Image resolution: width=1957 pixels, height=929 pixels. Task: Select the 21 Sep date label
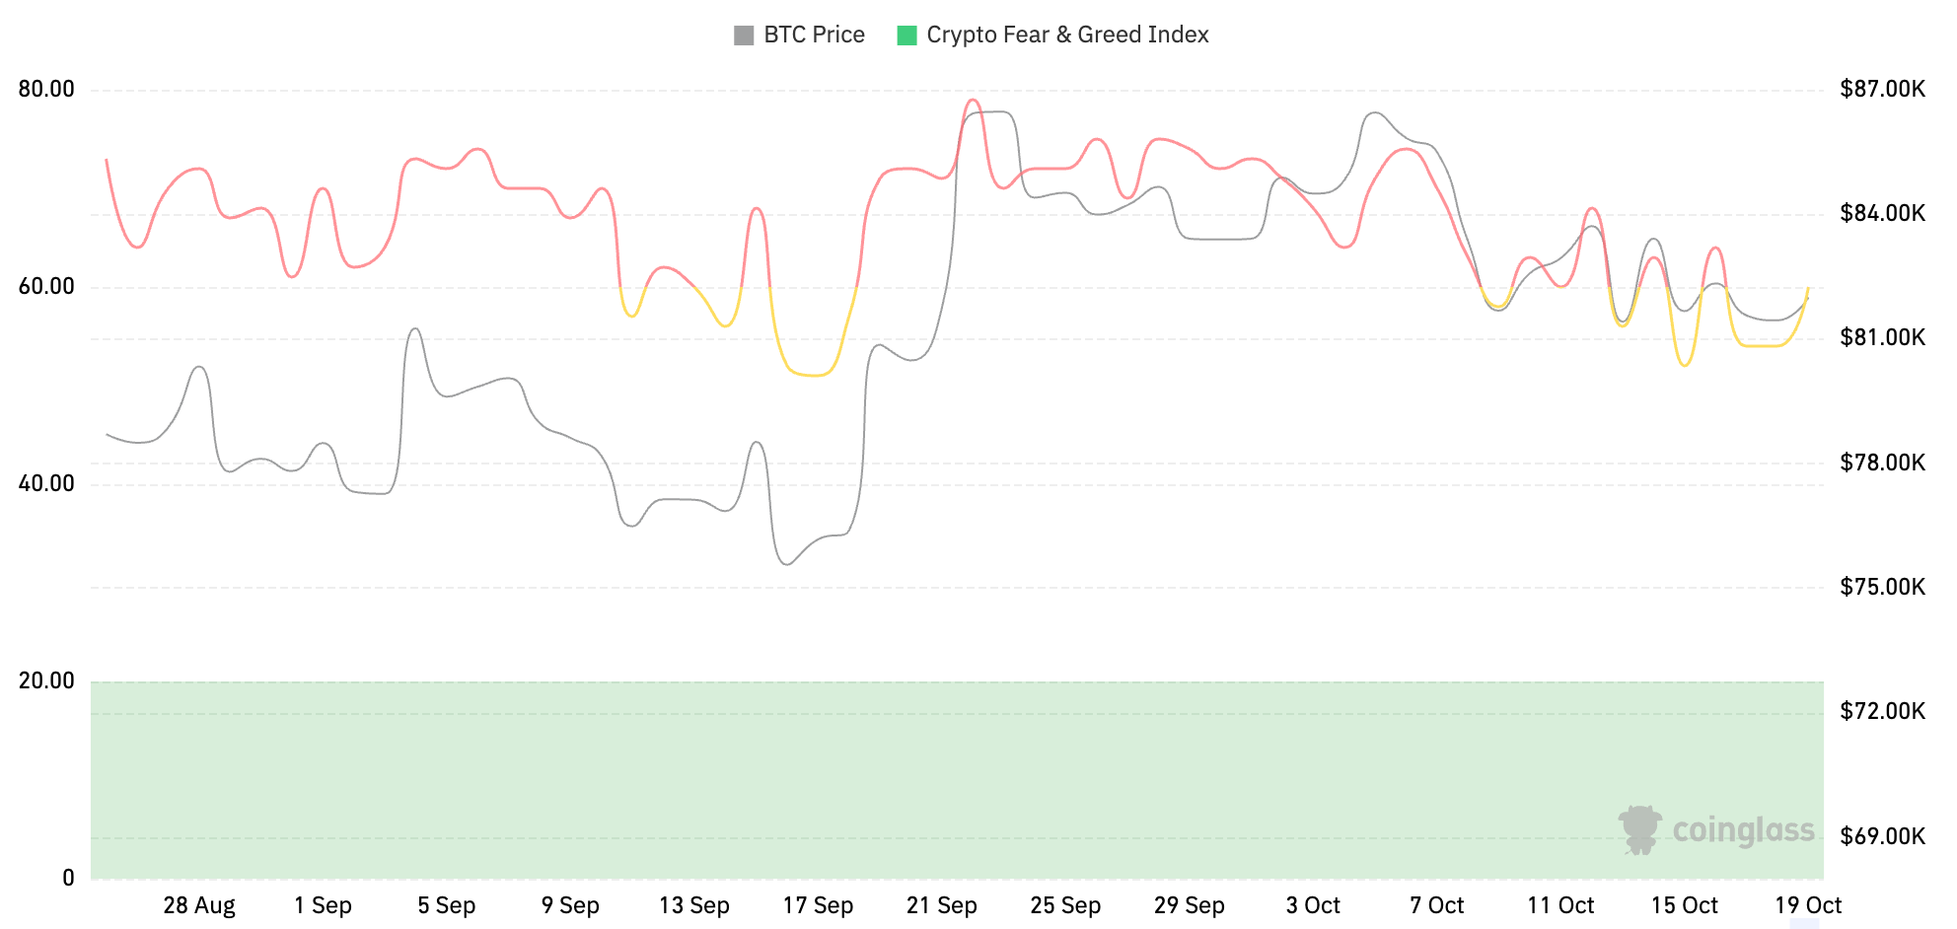point(942,905)
